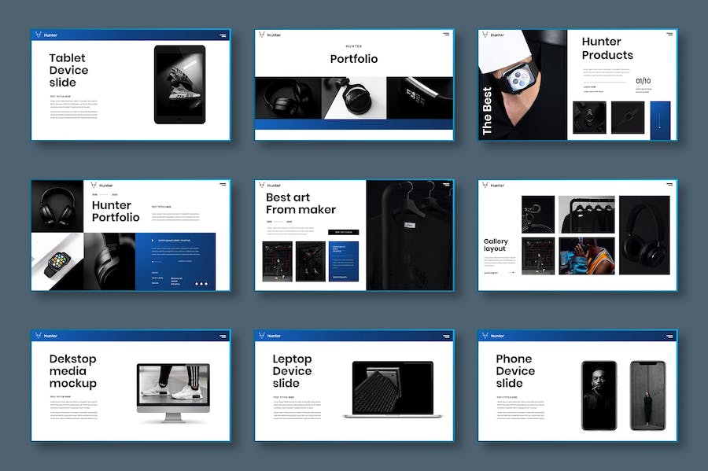This screenshot has height=471, width=708.
Task: Click the "Leptop Device slide" title
Action: pos(292,371)
